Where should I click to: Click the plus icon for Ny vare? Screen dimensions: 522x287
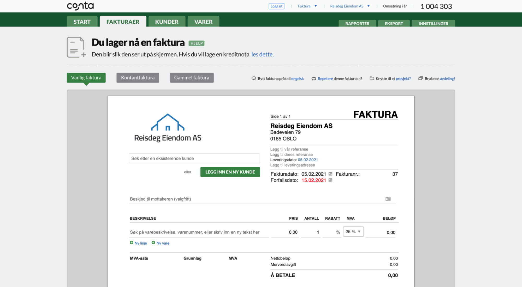pos(153,243)
